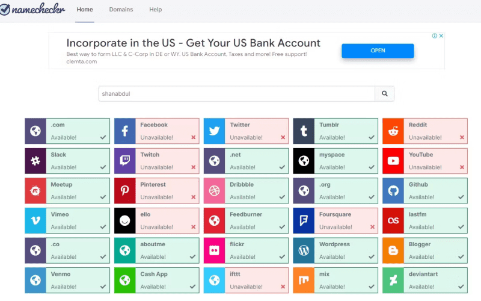Click the ifttt icon
The image size is (481, 301).
tap(215, 280)
